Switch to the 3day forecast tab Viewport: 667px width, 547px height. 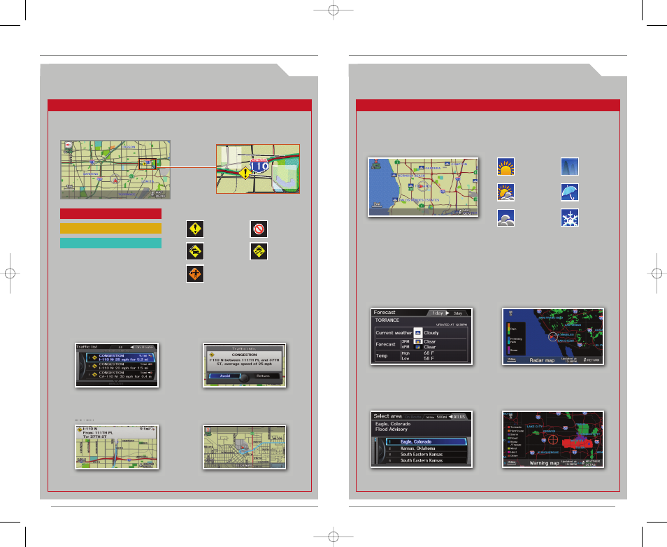point(458,313)
